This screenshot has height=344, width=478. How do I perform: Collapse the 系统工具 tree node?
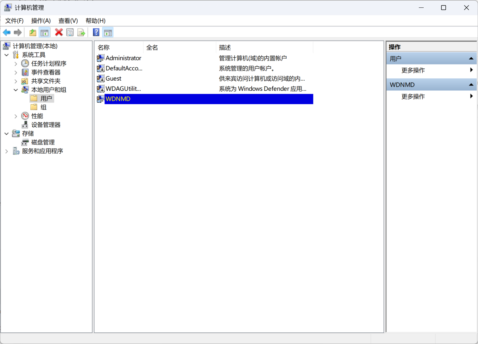(x=6, y=55)
